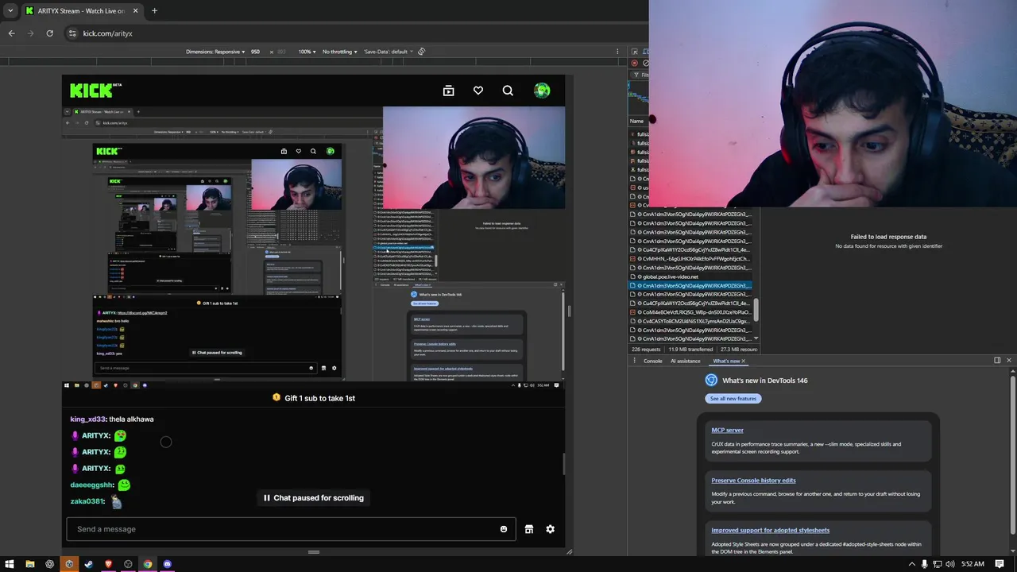Viewport: 1017px width, 572px height.
Task: Open Windows Start menu
Action: click(10, 564)
